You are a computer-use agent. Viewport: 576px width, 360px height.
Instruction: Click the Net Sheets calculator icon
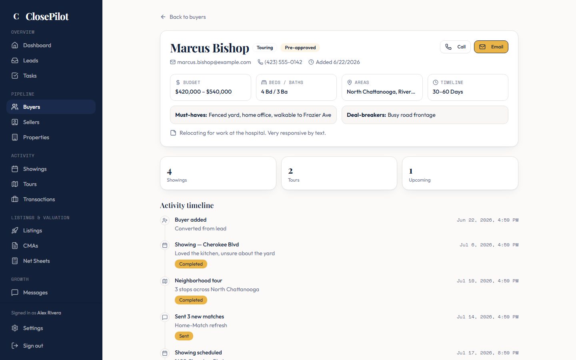pyautogui.click(x=15, y=261)
